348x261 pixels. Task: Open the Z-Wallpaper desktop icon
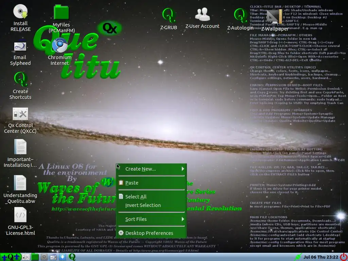point(275,17)
